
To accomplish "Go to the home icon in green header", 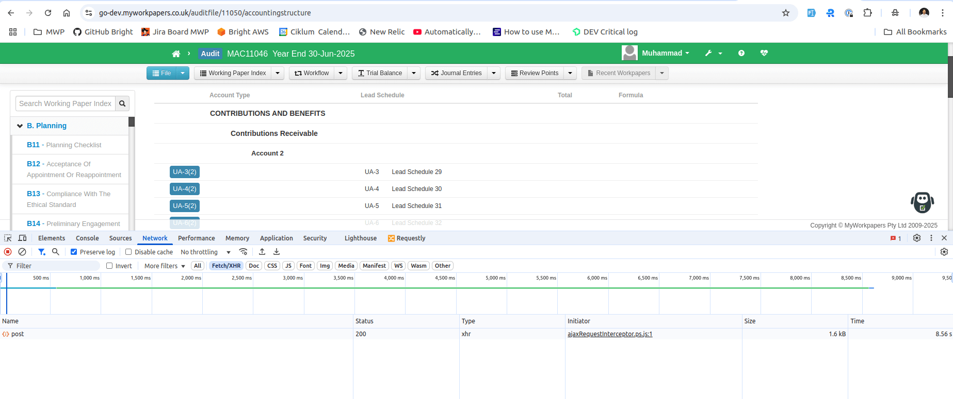I will [176, 54].
